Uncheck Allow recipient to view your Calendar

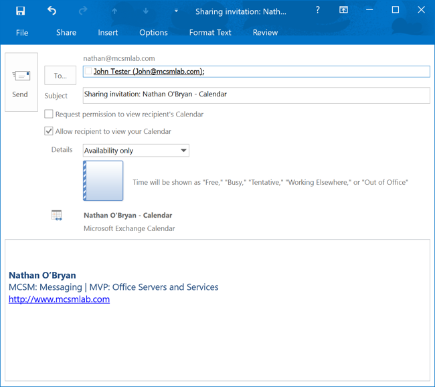pyautogui.click(x=49, y=131)
